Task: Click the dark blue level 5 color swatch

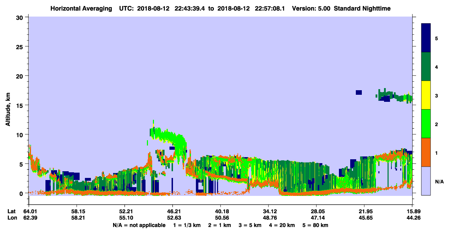Action: click(x=426, y=38)
